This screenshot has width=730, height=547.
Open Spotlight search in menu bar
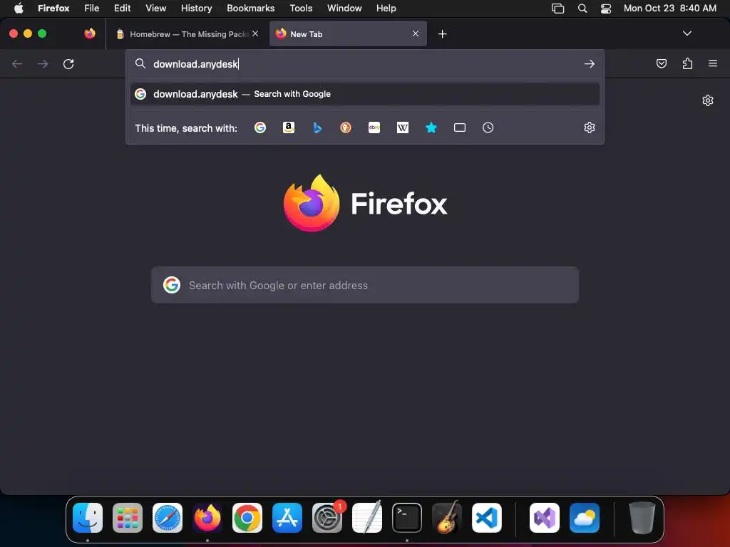pyautogui.click(x=582, y=8)
